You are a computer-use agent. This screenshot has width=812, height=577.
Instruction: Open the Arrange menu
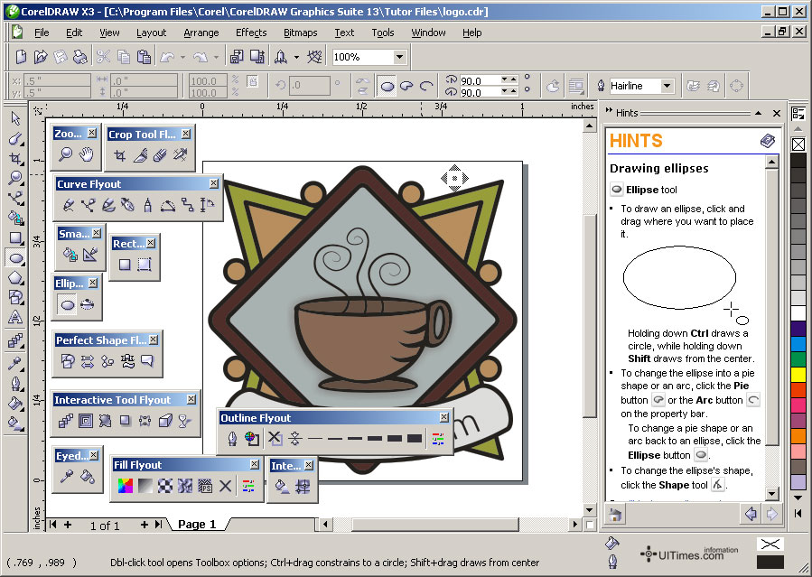[x=201, y=33]
